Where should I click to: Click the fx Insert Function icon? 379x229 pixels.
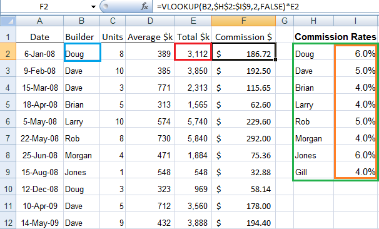coord(144,6)
